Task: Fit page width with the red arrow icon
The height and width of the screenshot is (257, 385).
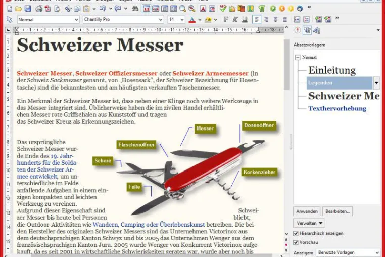Action: 156,9
